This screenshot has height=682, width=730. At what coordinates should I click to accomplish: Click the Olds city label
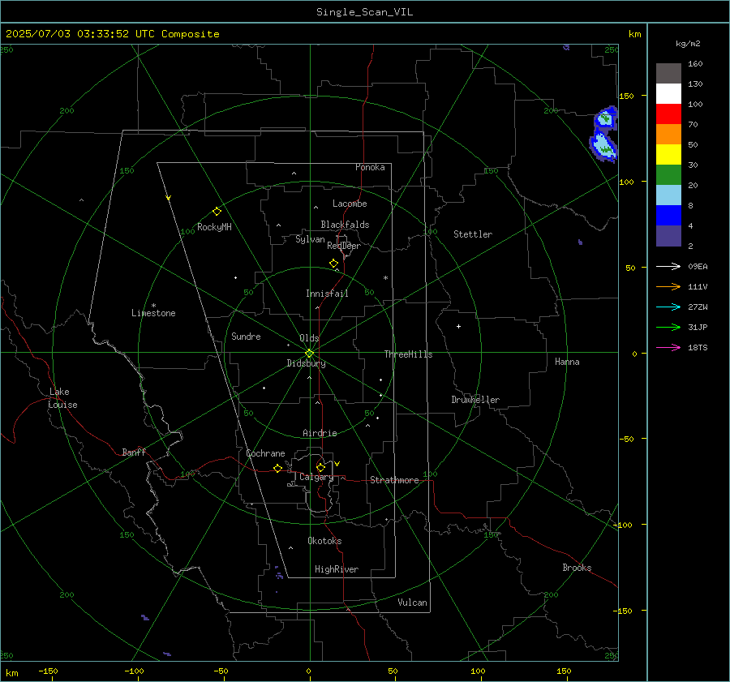(309, 338)
